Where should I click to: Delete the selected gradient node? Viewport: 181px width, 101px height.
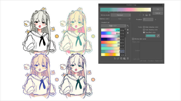(x=150, y=15)
